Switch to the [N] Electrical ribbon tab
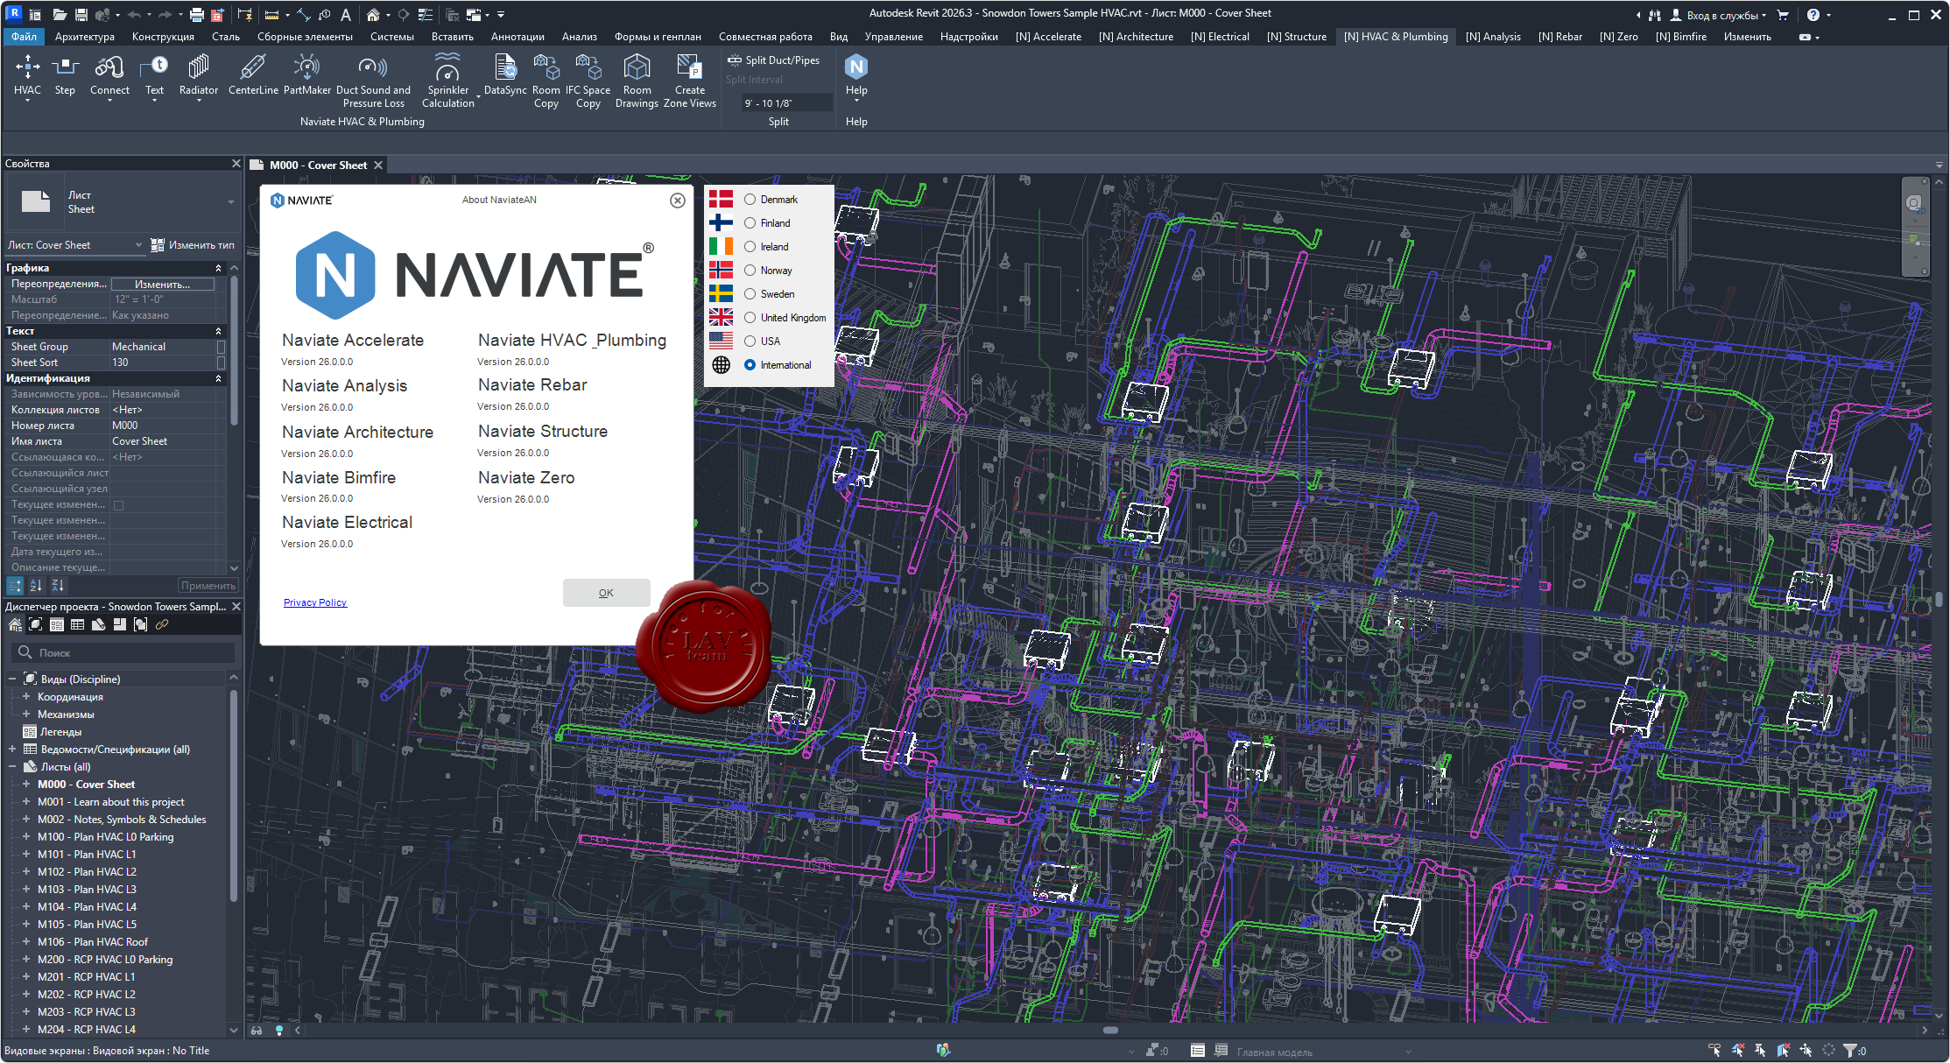1950x1063 pixels. click(x=1219, y=37)
